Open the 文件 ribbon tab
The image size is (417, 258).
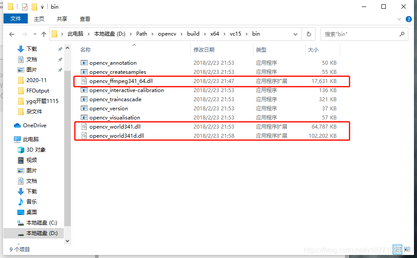[x=16, y=19]
